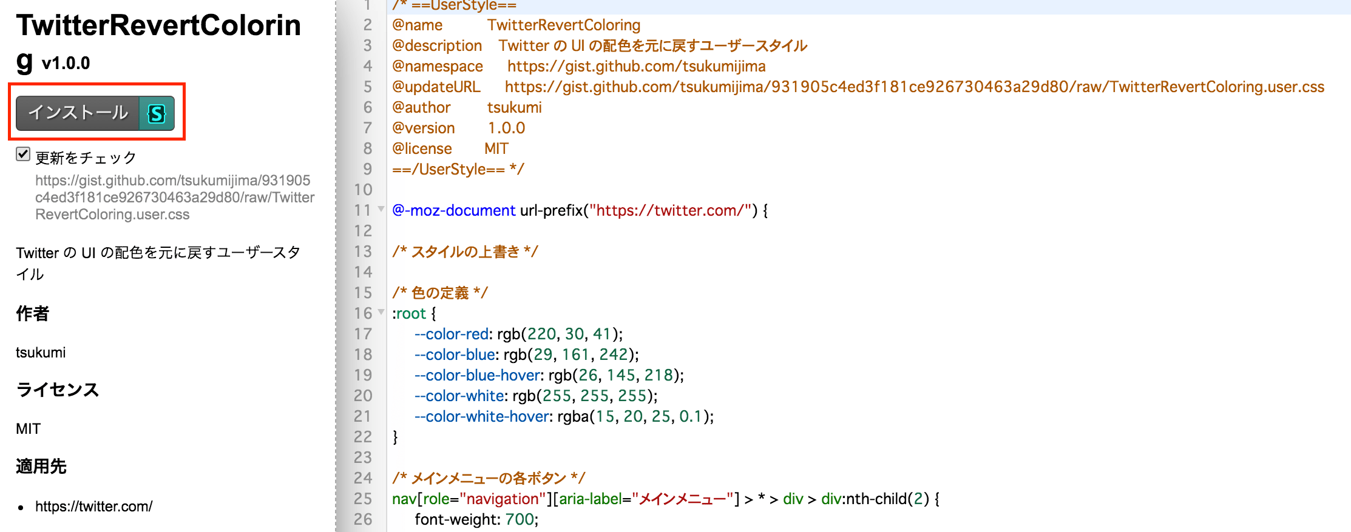This screenshot has height=532, width=1351.
Task: Click the --color-blue rgb(29, 161, 242) line
Action: click(x=527, y=354)
